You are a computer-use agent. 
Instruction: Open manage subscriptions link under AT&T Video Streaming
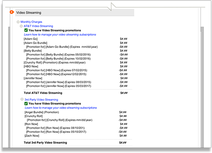pyautogui.click(x=60, y=35)
